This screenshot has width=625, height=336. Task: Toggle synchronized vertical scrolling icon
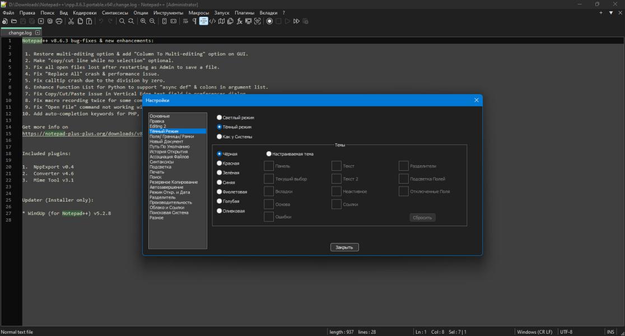pyautogui.click(x=164, y=21)
